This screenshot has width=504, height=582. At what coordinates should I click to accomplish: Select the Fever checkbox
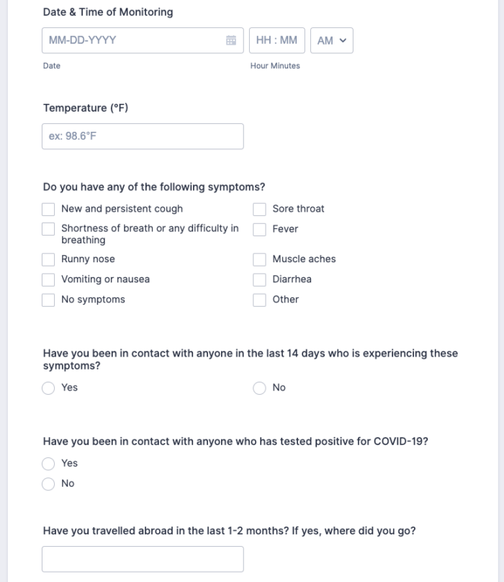(x=260, y=229)
